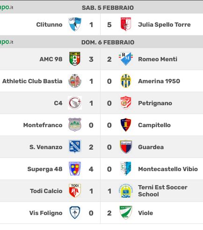Click the DOM. 6 FEBBRAIO date header
The image size is (203, 230).
[x=108, y=43]
